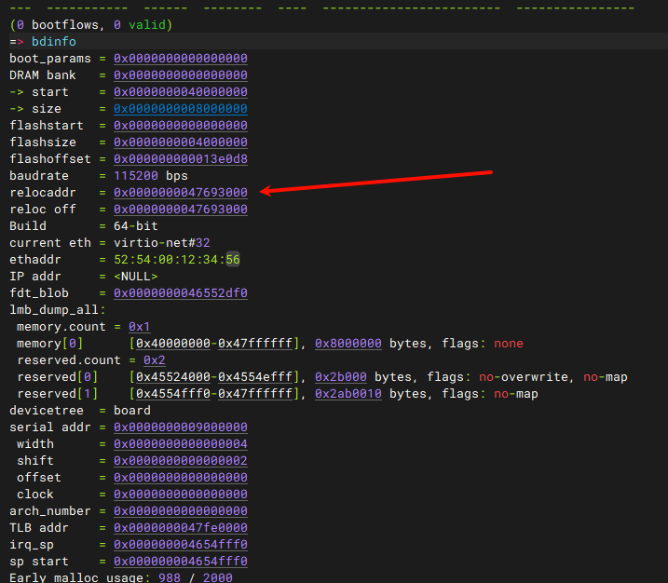This screenshot has width=668, height=583.
Task: Click the reloc off hex value
Action: coord(181,210)
